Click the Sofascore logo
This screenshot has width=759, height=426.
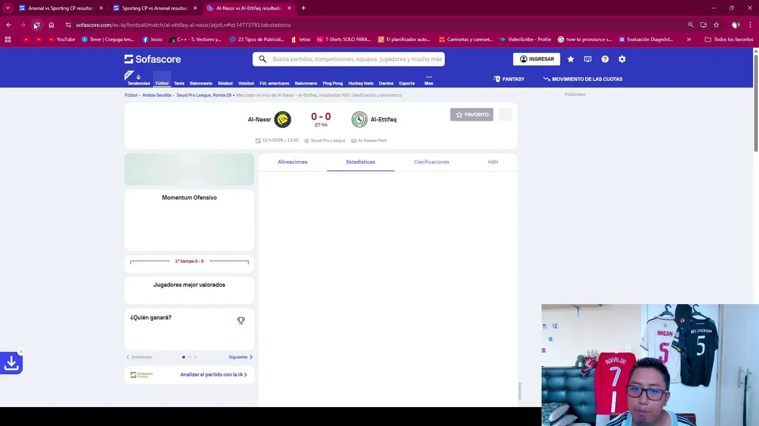coord(152,59)
